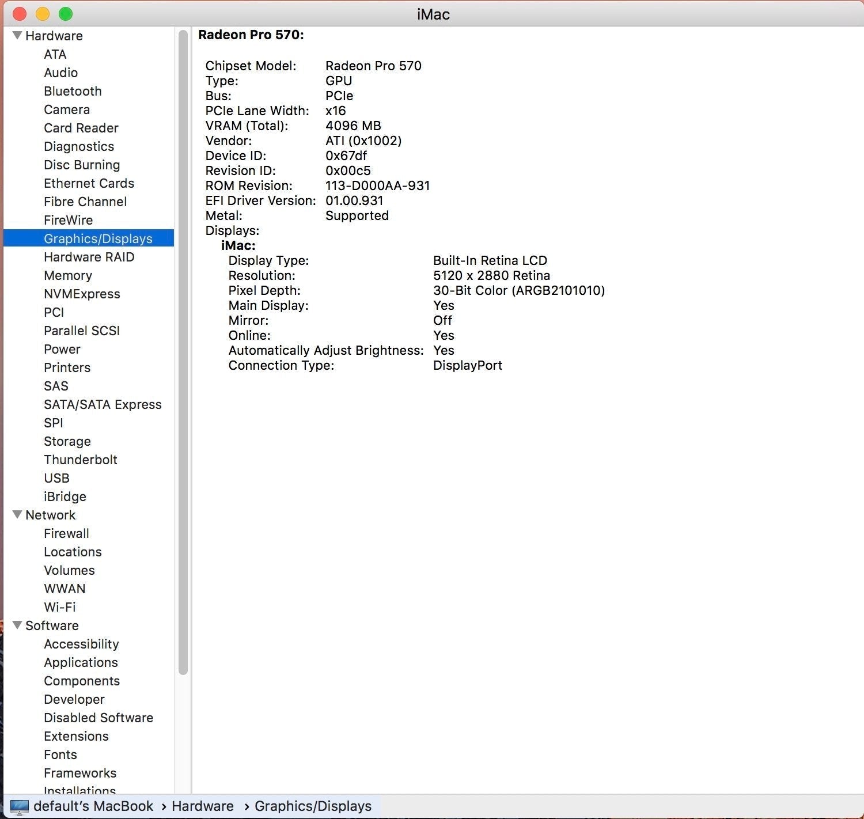Screen dimensions: 864x819
Task: Click Hardware in the bottom path bar
Action: pos(203,806)
